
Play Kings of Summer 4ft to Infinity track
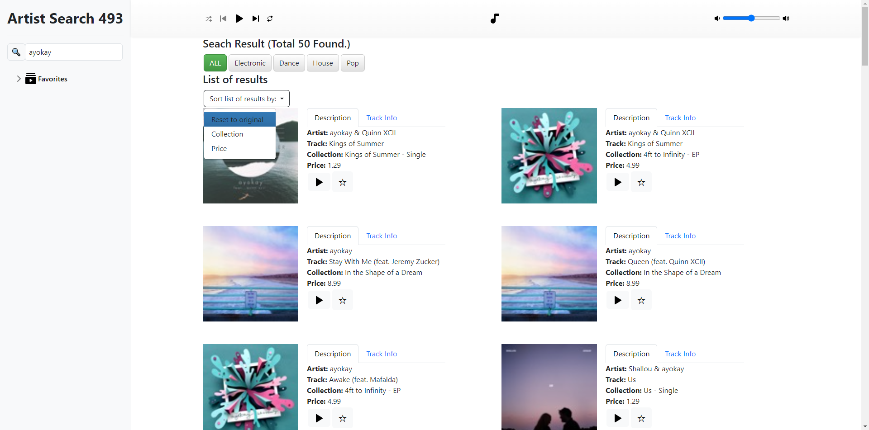[618, 182]
